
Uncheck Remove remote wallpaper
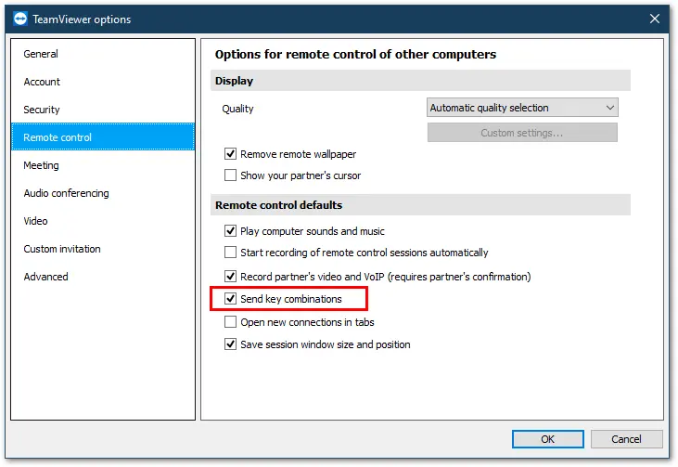230,153
